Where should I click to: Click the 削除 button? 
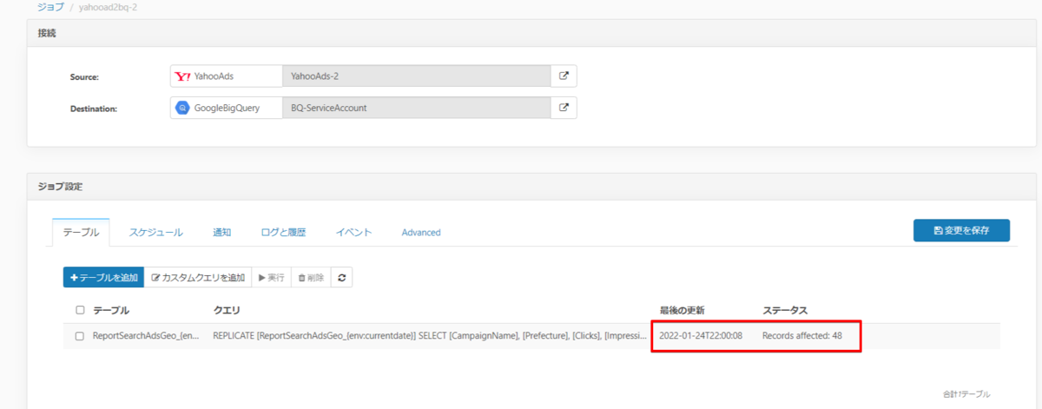click(x=311, y=278)
